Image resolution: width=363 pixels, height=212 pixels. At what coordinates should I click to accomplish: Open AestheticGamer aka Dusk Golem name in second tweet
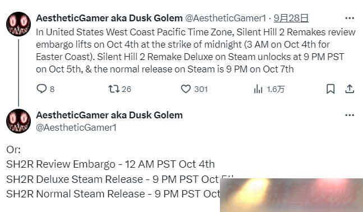pos(109,115)
